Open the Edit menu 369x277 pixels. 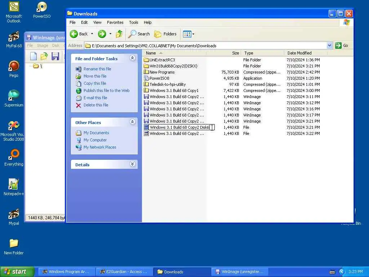[x=84, y=22]
